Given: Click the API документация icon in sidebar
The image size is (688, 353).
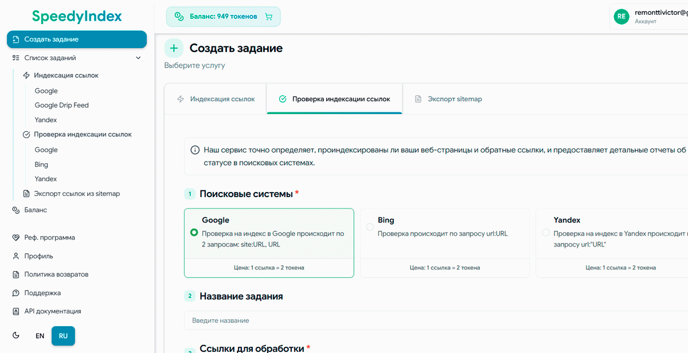Looking at the screenshot, I should tap(15, 311).
